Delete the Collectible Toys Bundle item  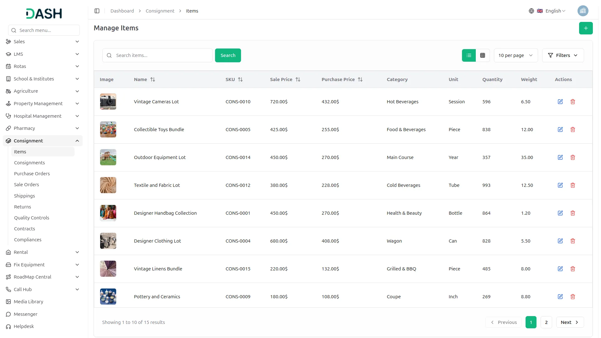pyautogui.click(x=573, y=130)
